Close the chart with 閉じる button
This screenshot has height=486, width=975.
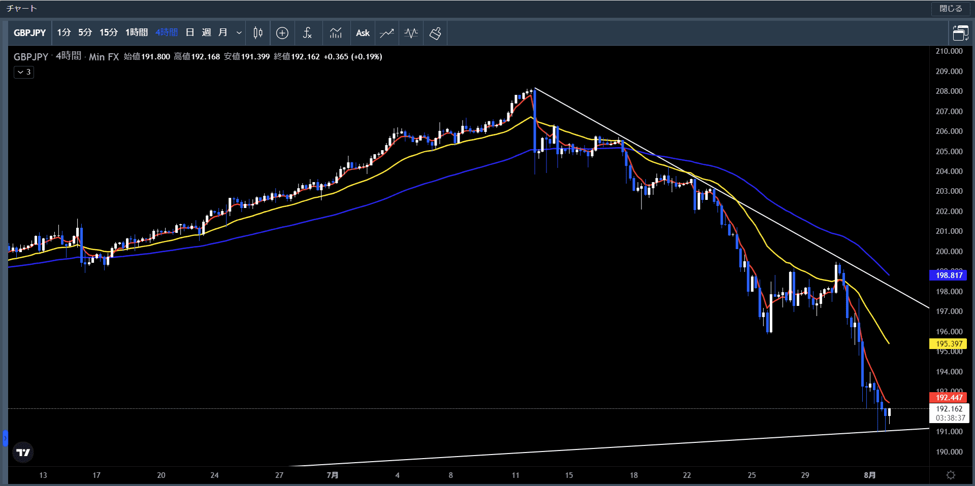pos(951,9)
